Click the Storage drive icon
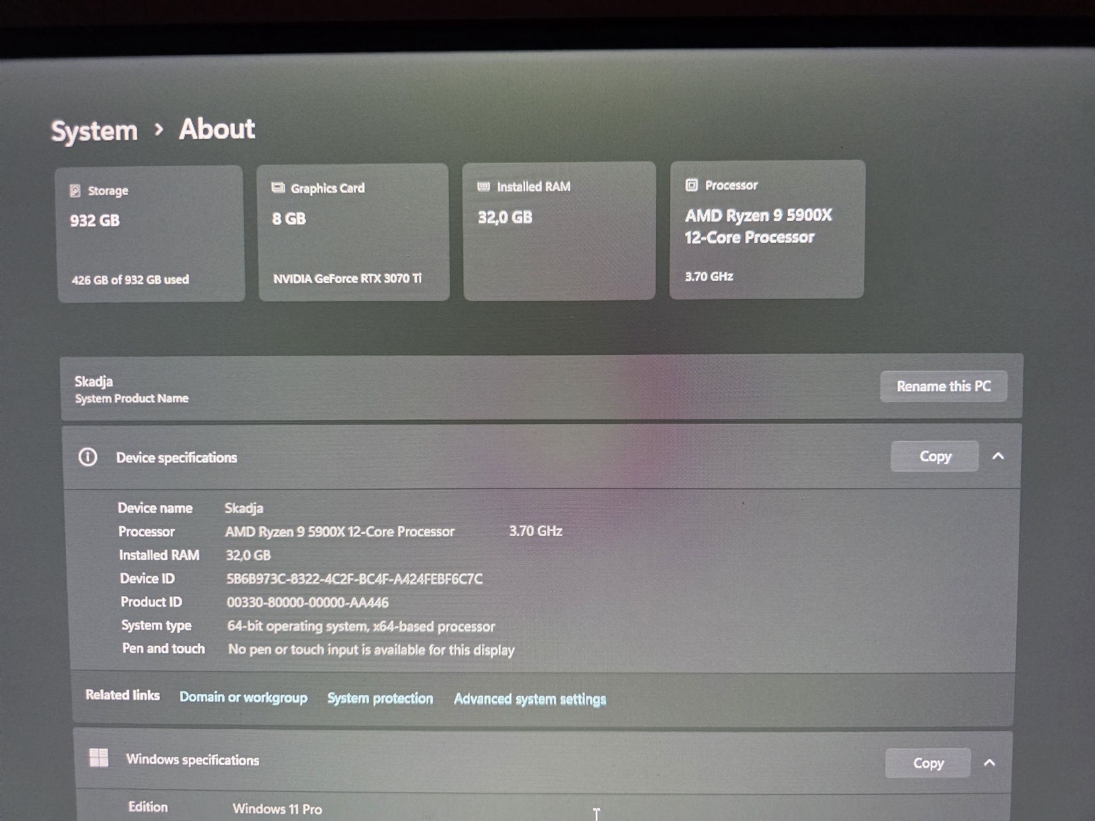Screen dimensions: 1095x821 tap(76, 190)
